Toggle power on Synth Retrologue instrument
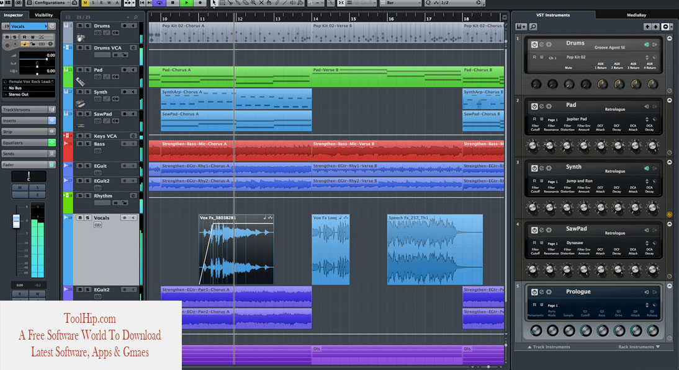 click(534, 168)
